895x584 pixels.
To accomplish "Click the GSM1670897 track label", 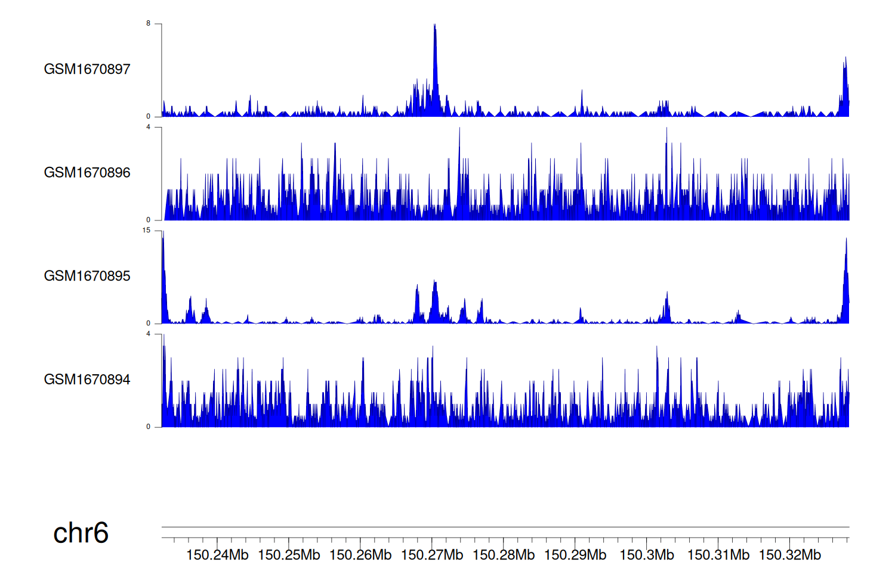I will [x=87, y=69].
